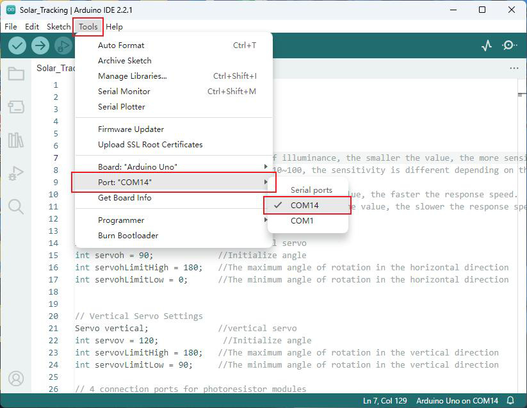Open the user account profile icon

[16, 379]
